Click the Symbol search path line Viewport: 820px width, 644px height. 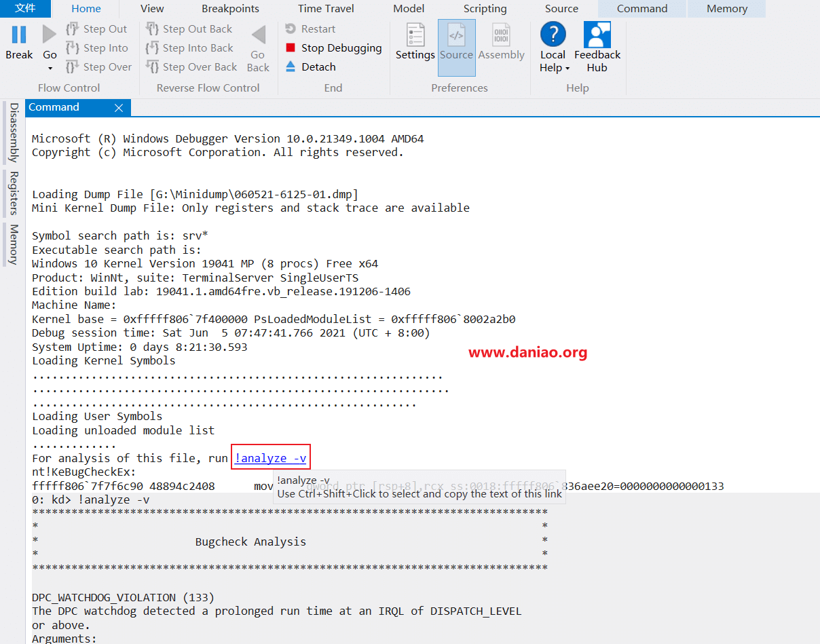point(120,235)
